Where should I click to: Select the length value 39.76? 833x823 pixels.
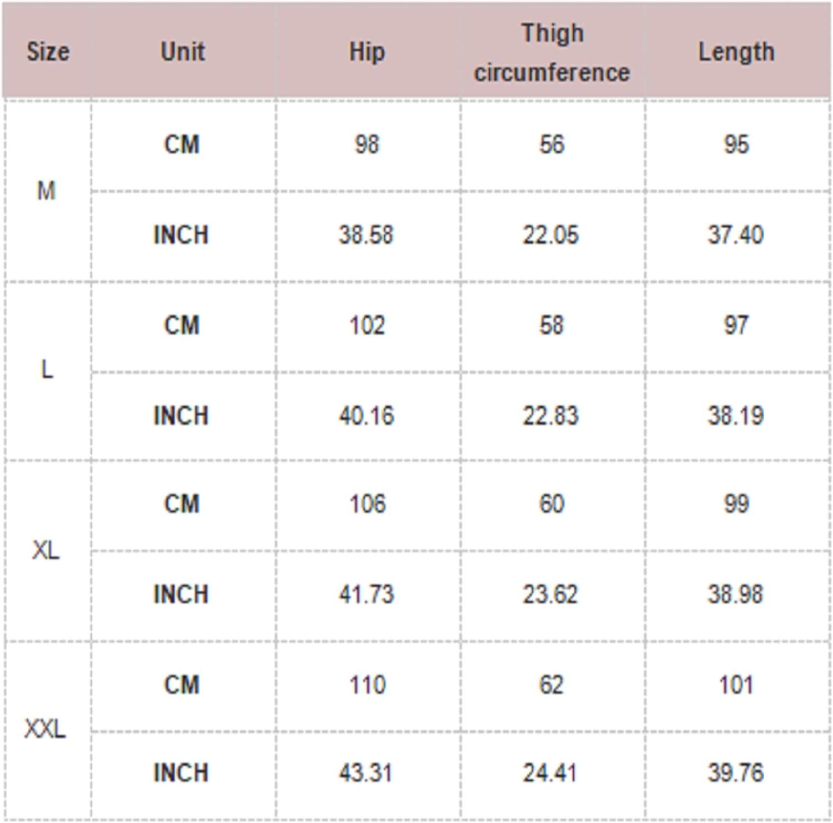pyautogui.click(x=736, y=773)
